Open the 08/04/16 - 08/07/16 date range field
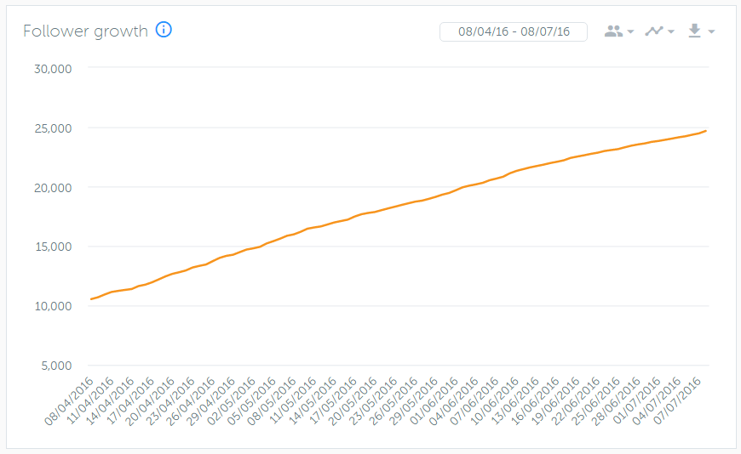Image resolution: width=741 pixels, height=454 pixels. (x=514, y=31)
